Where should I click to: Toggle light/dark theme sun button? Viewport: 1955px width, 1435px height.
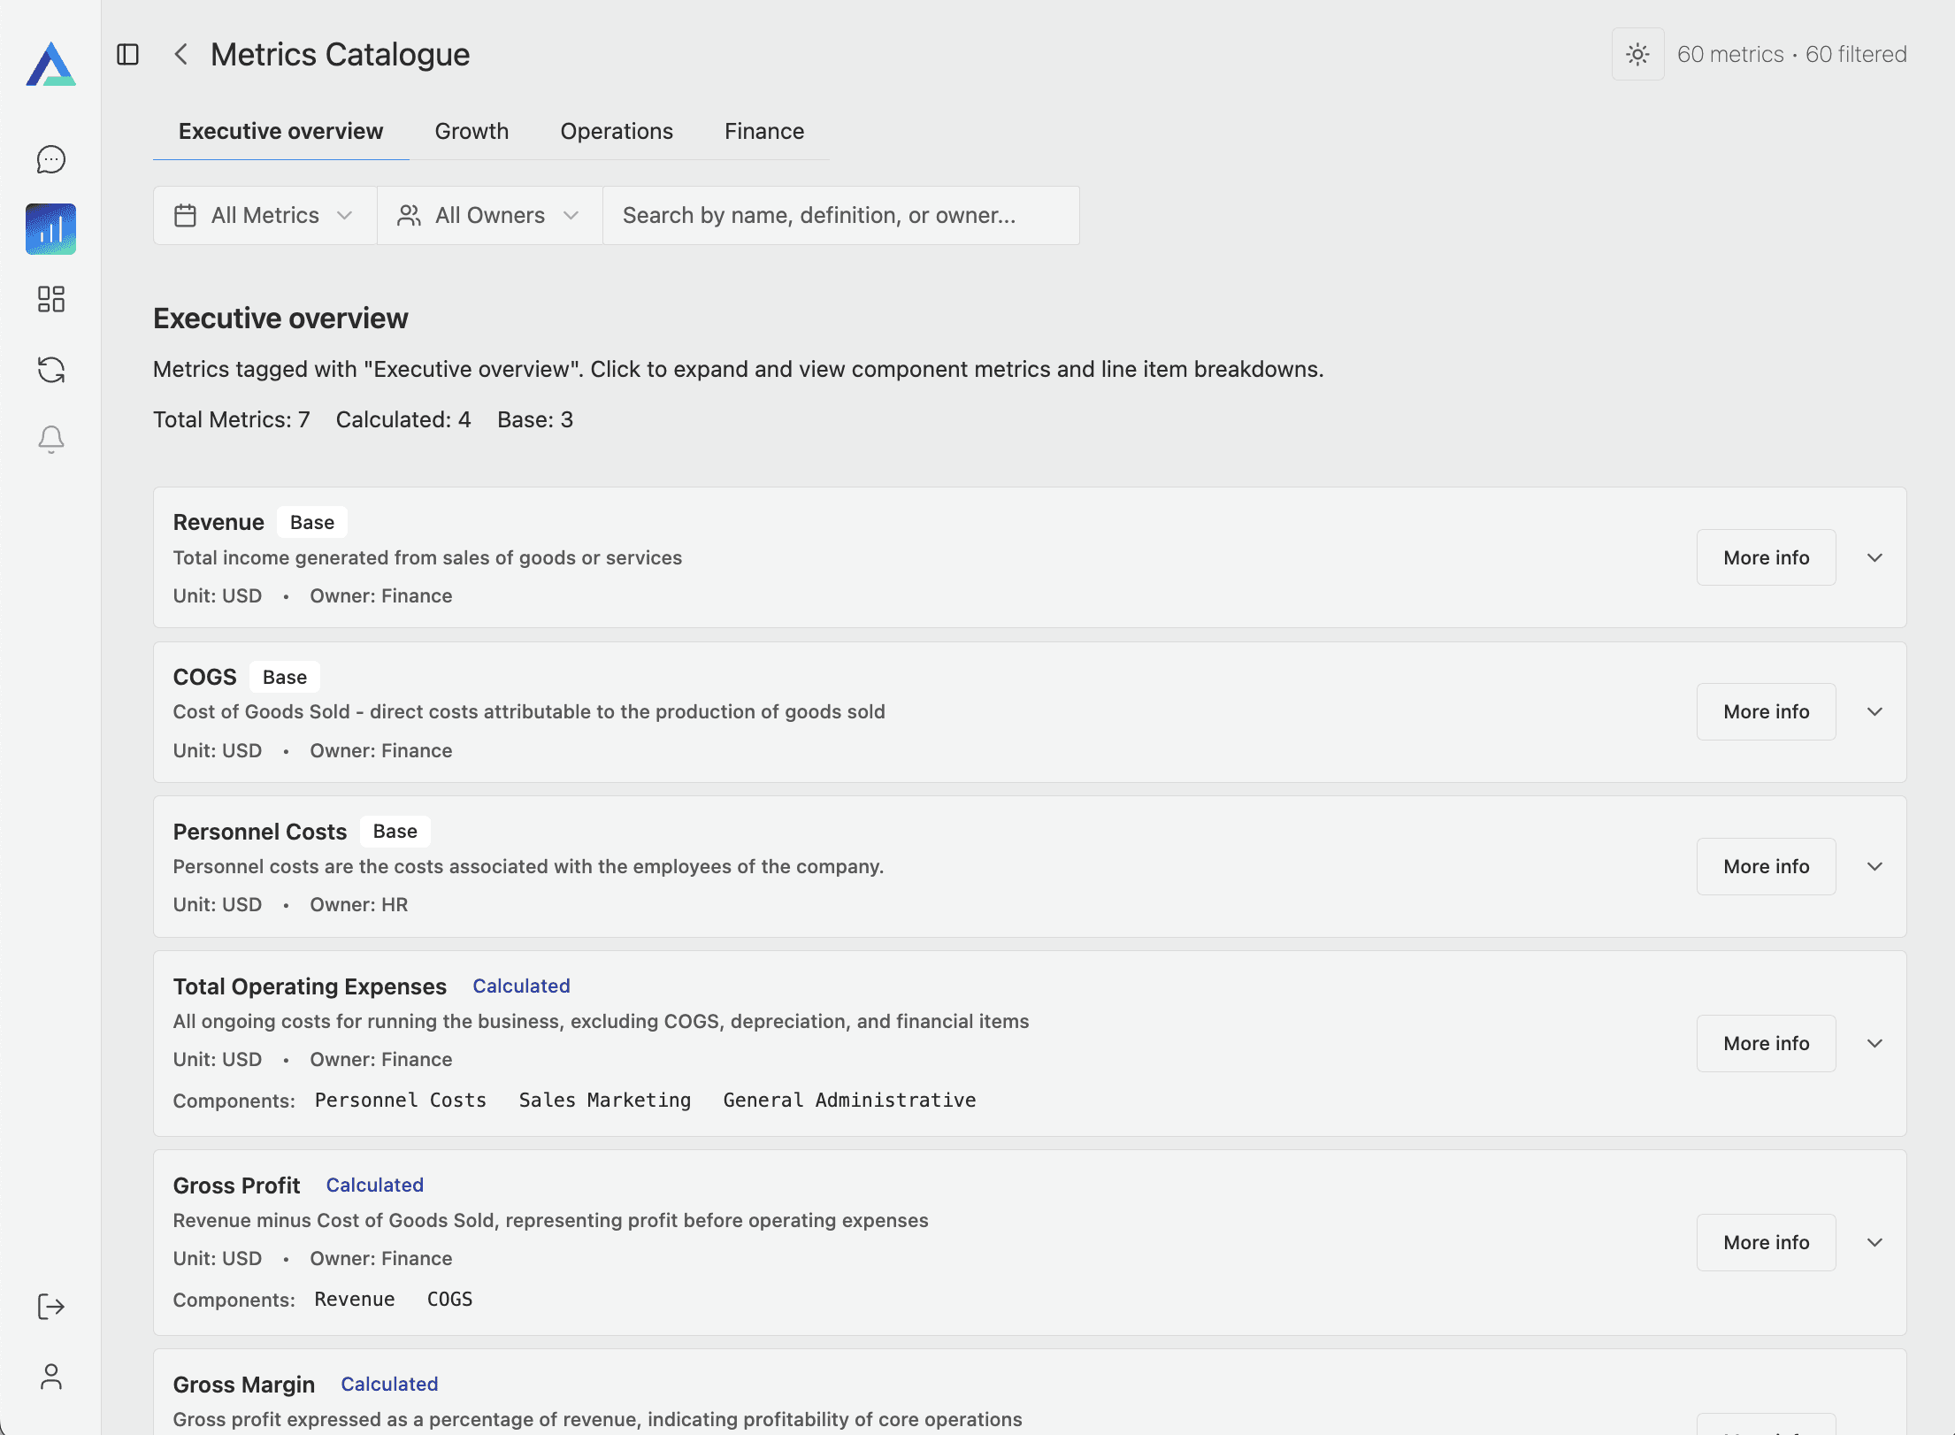(x=1637, y=55)
